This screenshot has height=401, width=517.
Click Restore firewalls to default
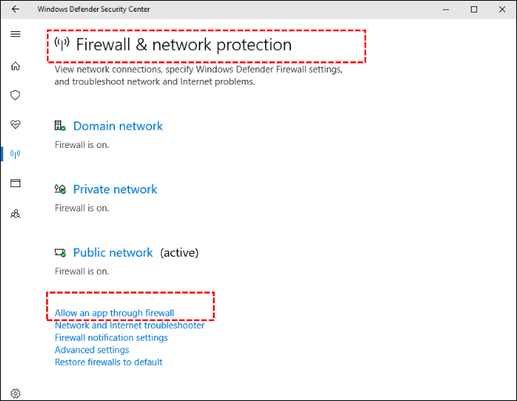coord(109,362)
